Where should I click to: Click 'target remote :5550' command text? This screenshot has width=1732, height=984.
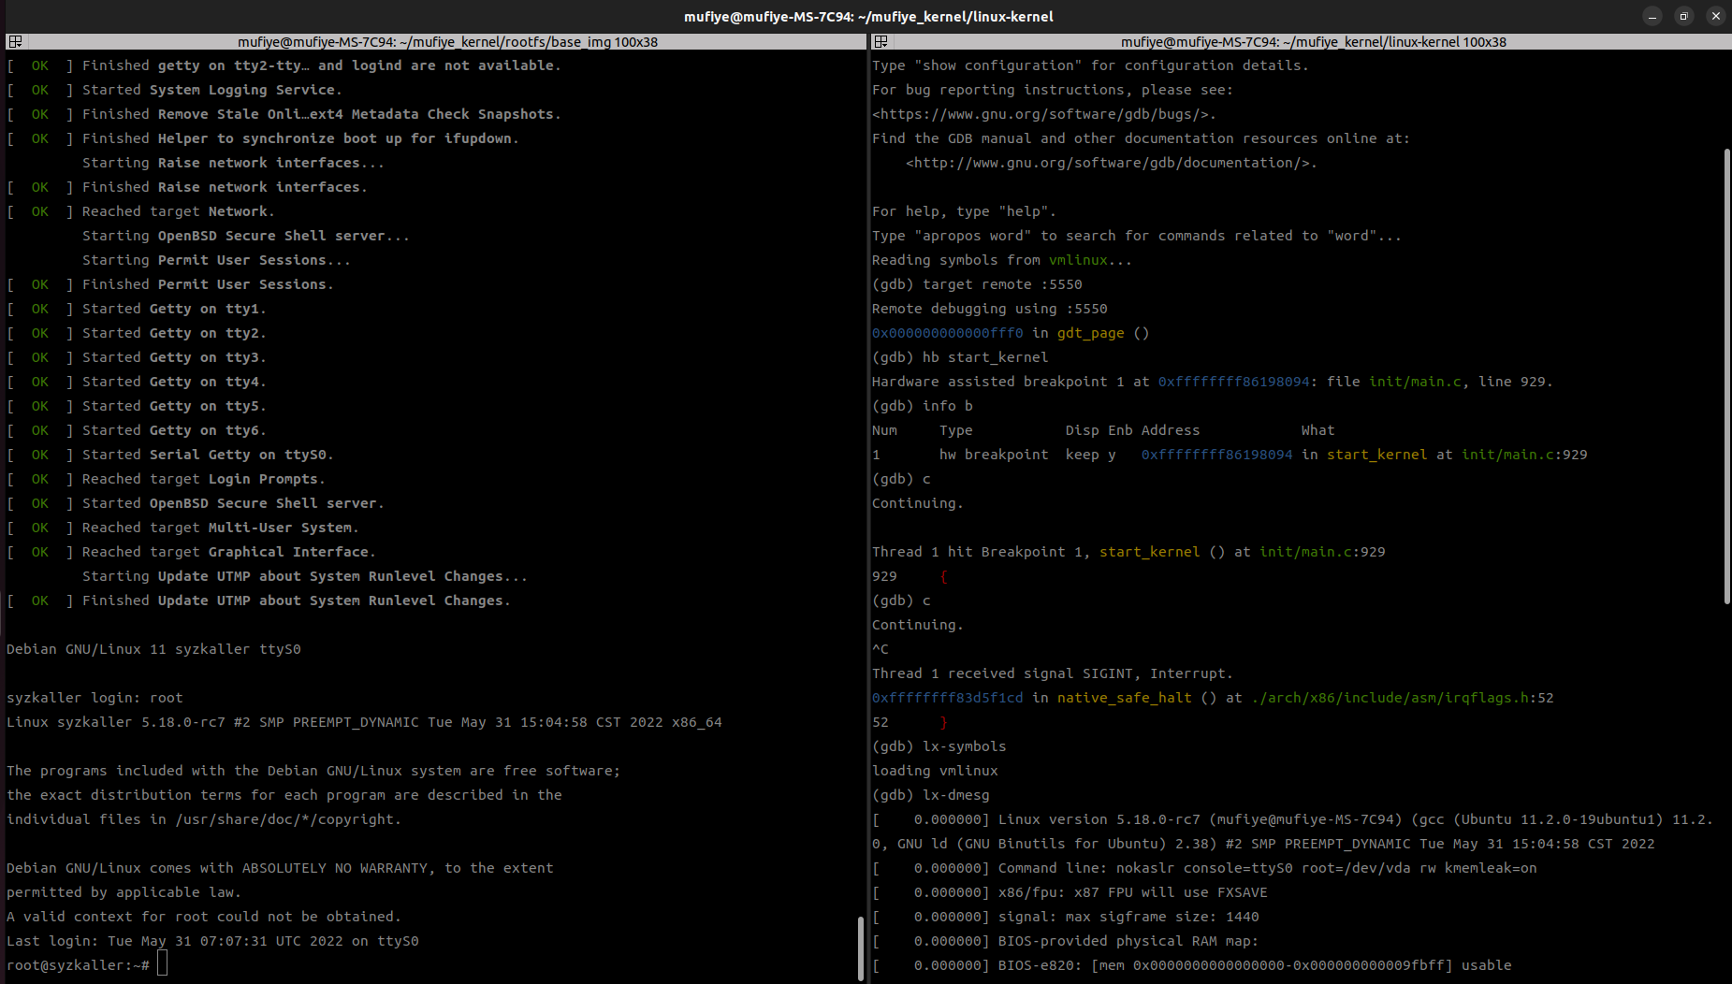click(1002, 284)
